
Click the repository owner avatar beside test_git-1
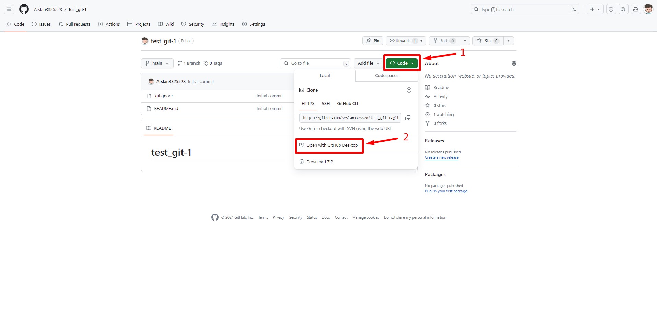click(x=145, y=41)
